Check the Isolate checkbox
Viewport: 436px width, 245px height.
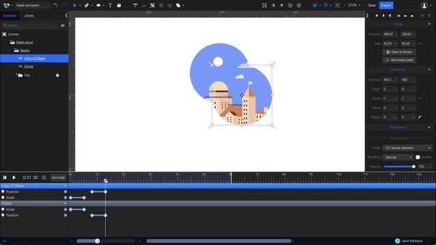pos(418,157)
